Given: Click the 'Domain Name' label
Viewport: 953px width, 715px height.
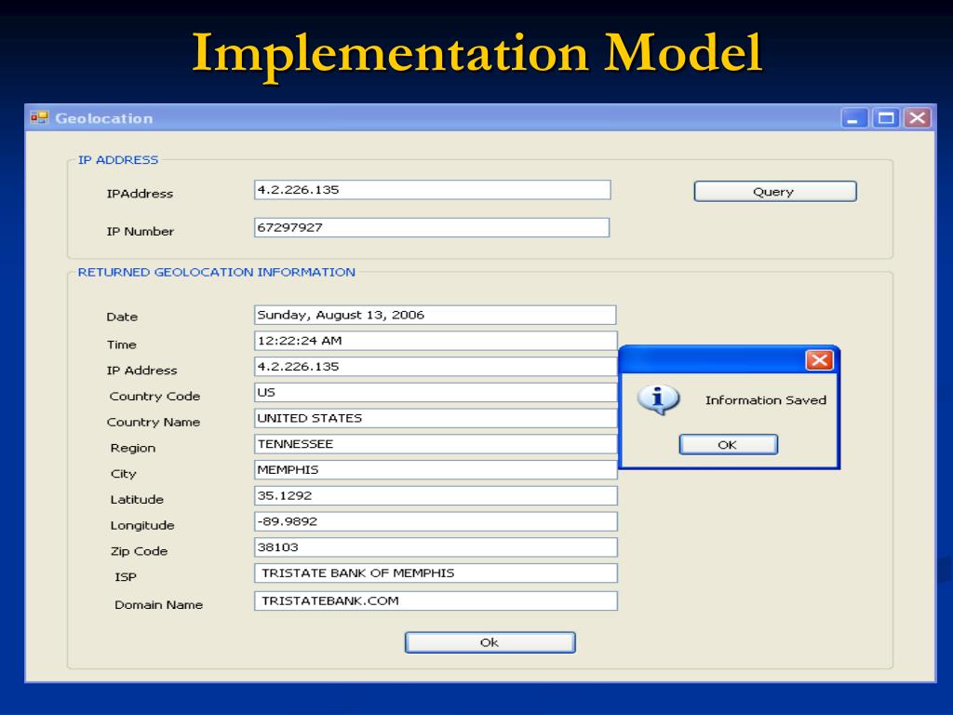Looking at the screenshot, I should (158, 605).
